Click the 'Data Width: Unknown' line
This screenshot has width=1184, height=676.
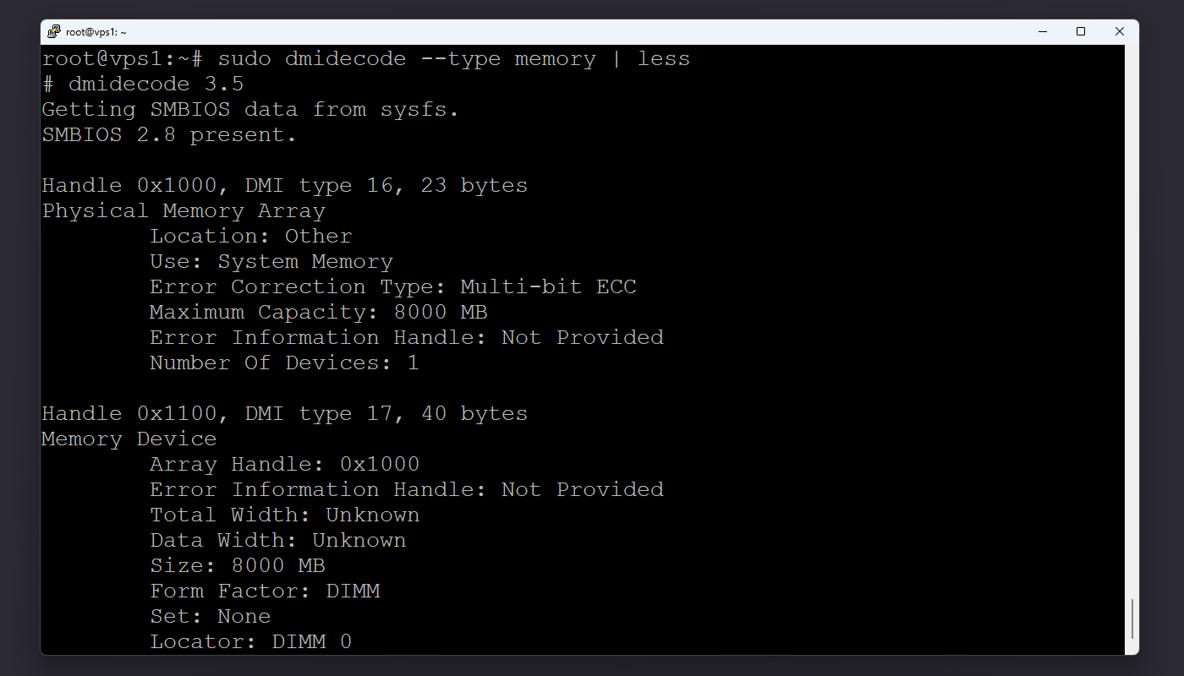(278, 541)
